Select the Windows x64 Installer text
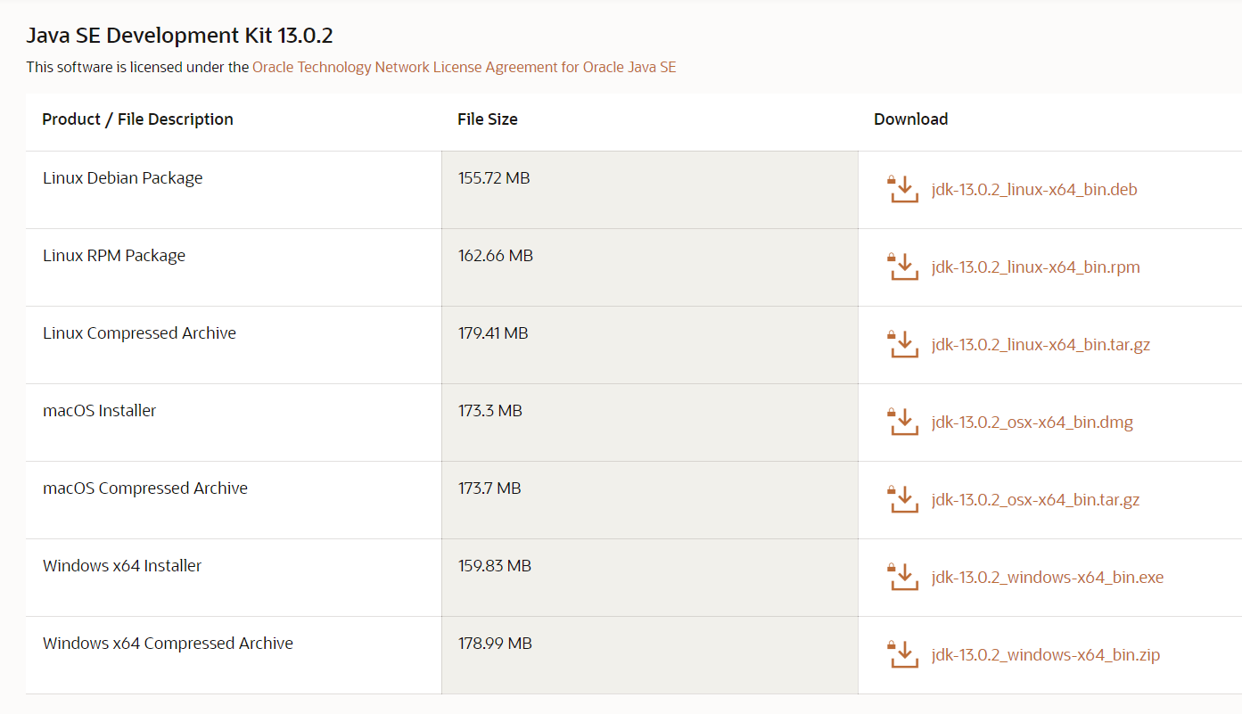 click(x=122, y=566)
